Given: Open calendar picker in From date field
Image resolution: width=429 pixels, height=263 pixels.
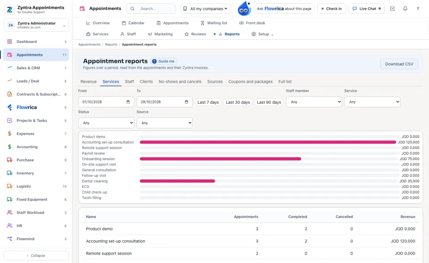Looking at the screenshot, I should click(x=128, y=102).
